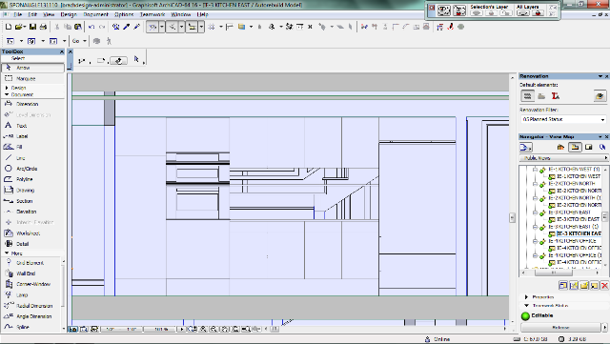Image resolution: width=610 pixels, height=344 pixels.
Task: Toggle the Publisher Sets button in Navigator
Action: tap(602, 147)
